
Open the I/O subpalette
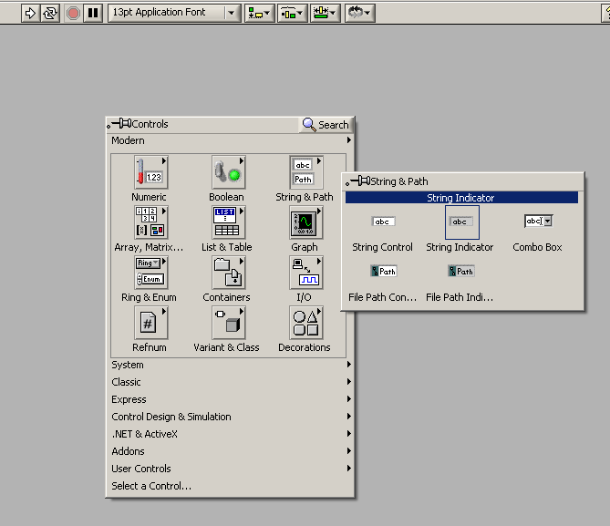[306, 273]
